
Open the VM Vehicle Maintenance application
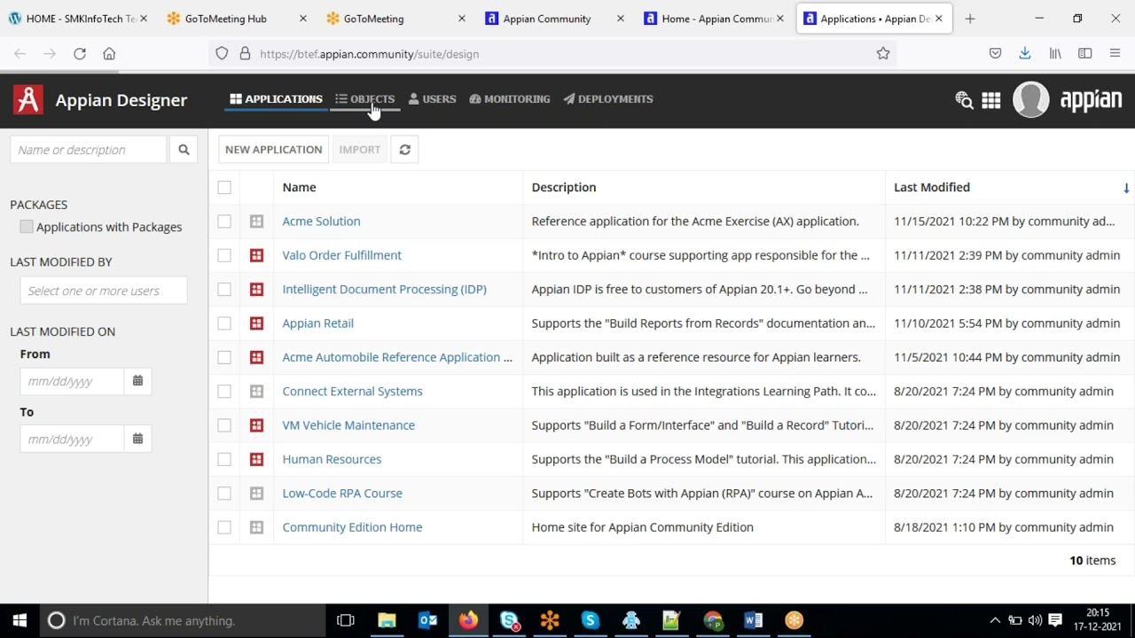(348, 425)
